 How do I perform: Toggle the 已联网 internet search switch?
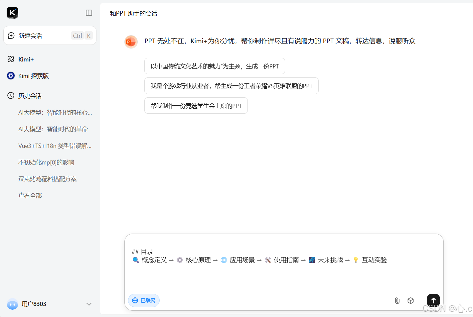(144, 300)
